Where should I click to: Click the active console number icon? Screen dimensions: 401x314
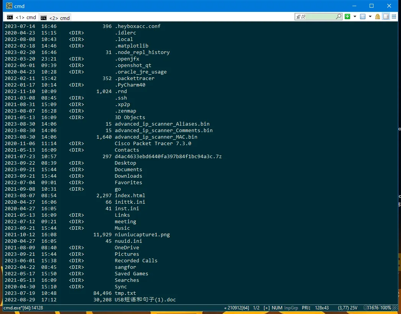click(x=362, y=16)
